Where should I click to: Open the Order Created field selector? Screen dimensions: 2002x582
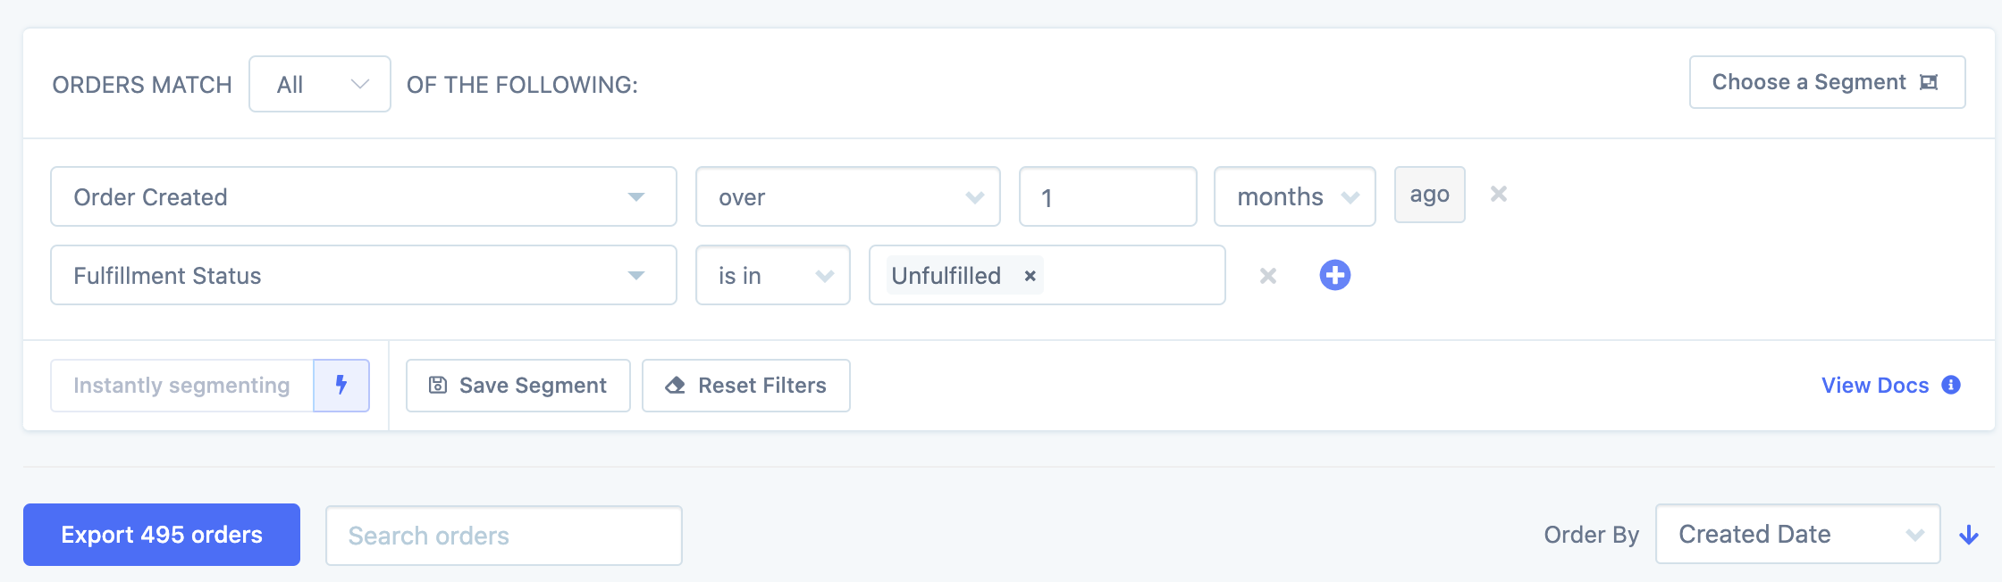[x=363, y=196]
